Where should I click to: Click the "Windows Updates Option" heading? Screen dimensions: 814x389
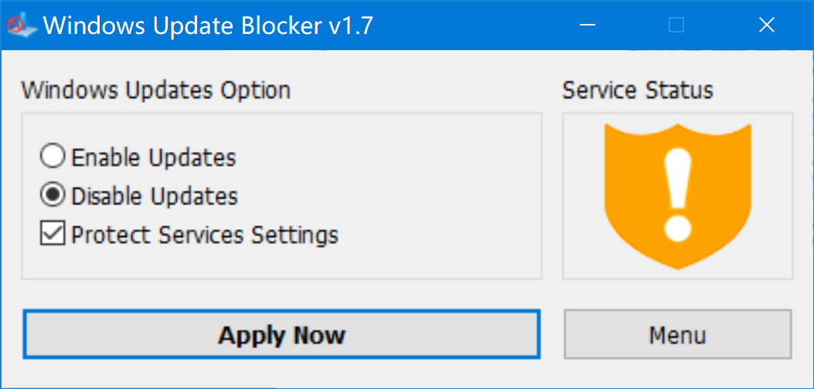pyautogui.click(x=155, y=90)
